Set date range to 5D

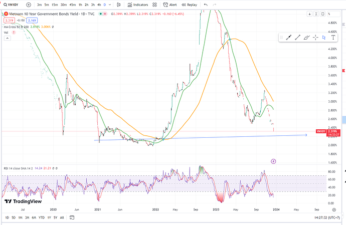pyautogui.click(x=14, y=217)
